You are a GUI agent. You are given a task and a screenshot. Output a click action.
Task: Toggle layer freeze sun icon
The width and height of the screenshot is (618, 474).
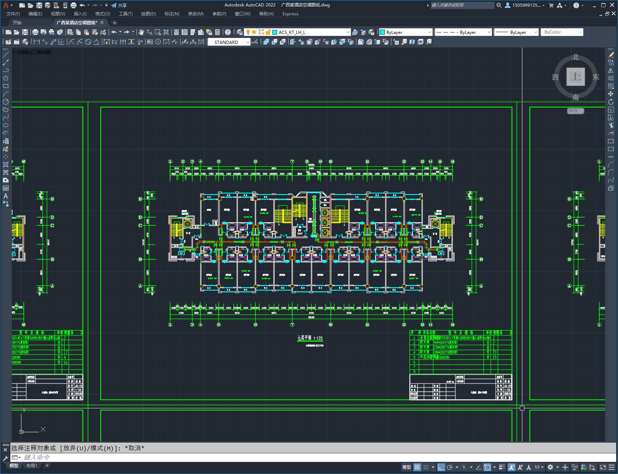(x=254, y=32)
